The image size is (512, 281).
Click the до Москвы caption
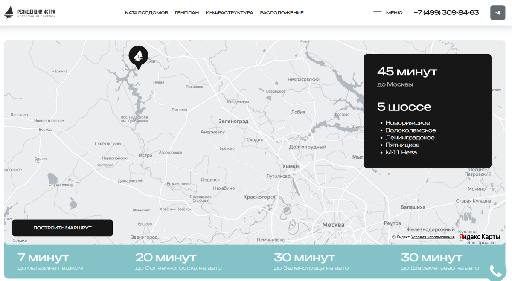click(x=395, y=84)
